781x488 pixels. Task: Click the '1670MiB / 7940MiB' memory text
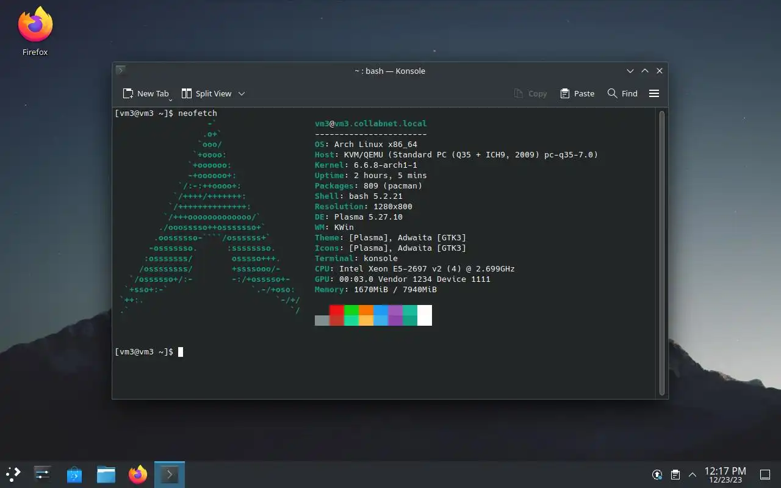click(x=395, y=290)
